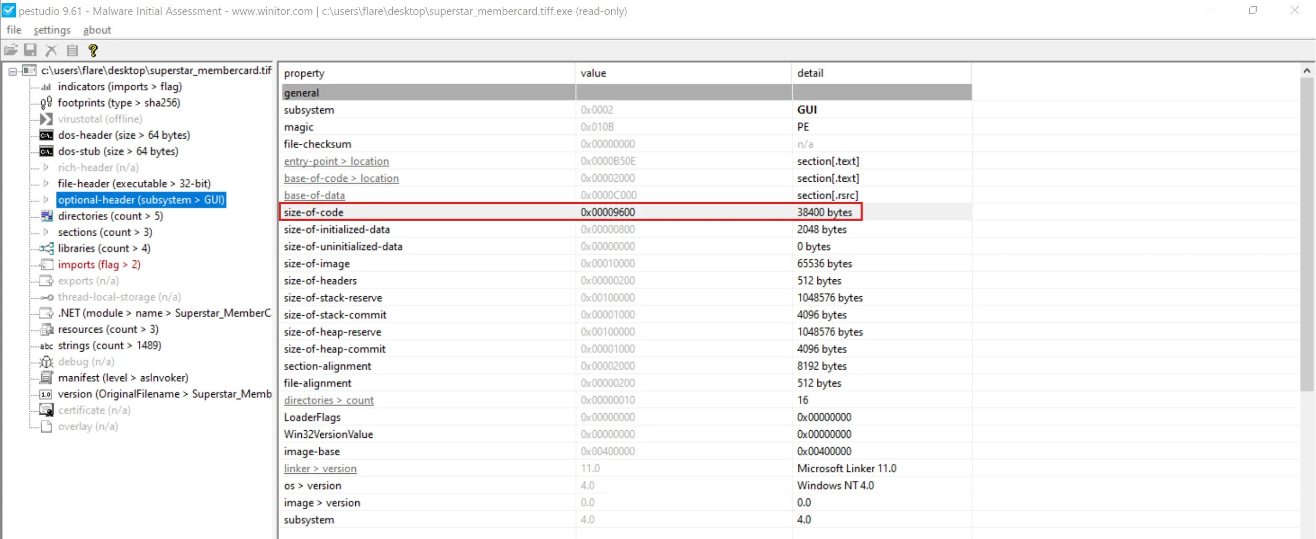Image resolution: width=1316 pixels, height=539 pixels.
Task: Click the certificate icon in tree
Action: (x=46, y=410)
